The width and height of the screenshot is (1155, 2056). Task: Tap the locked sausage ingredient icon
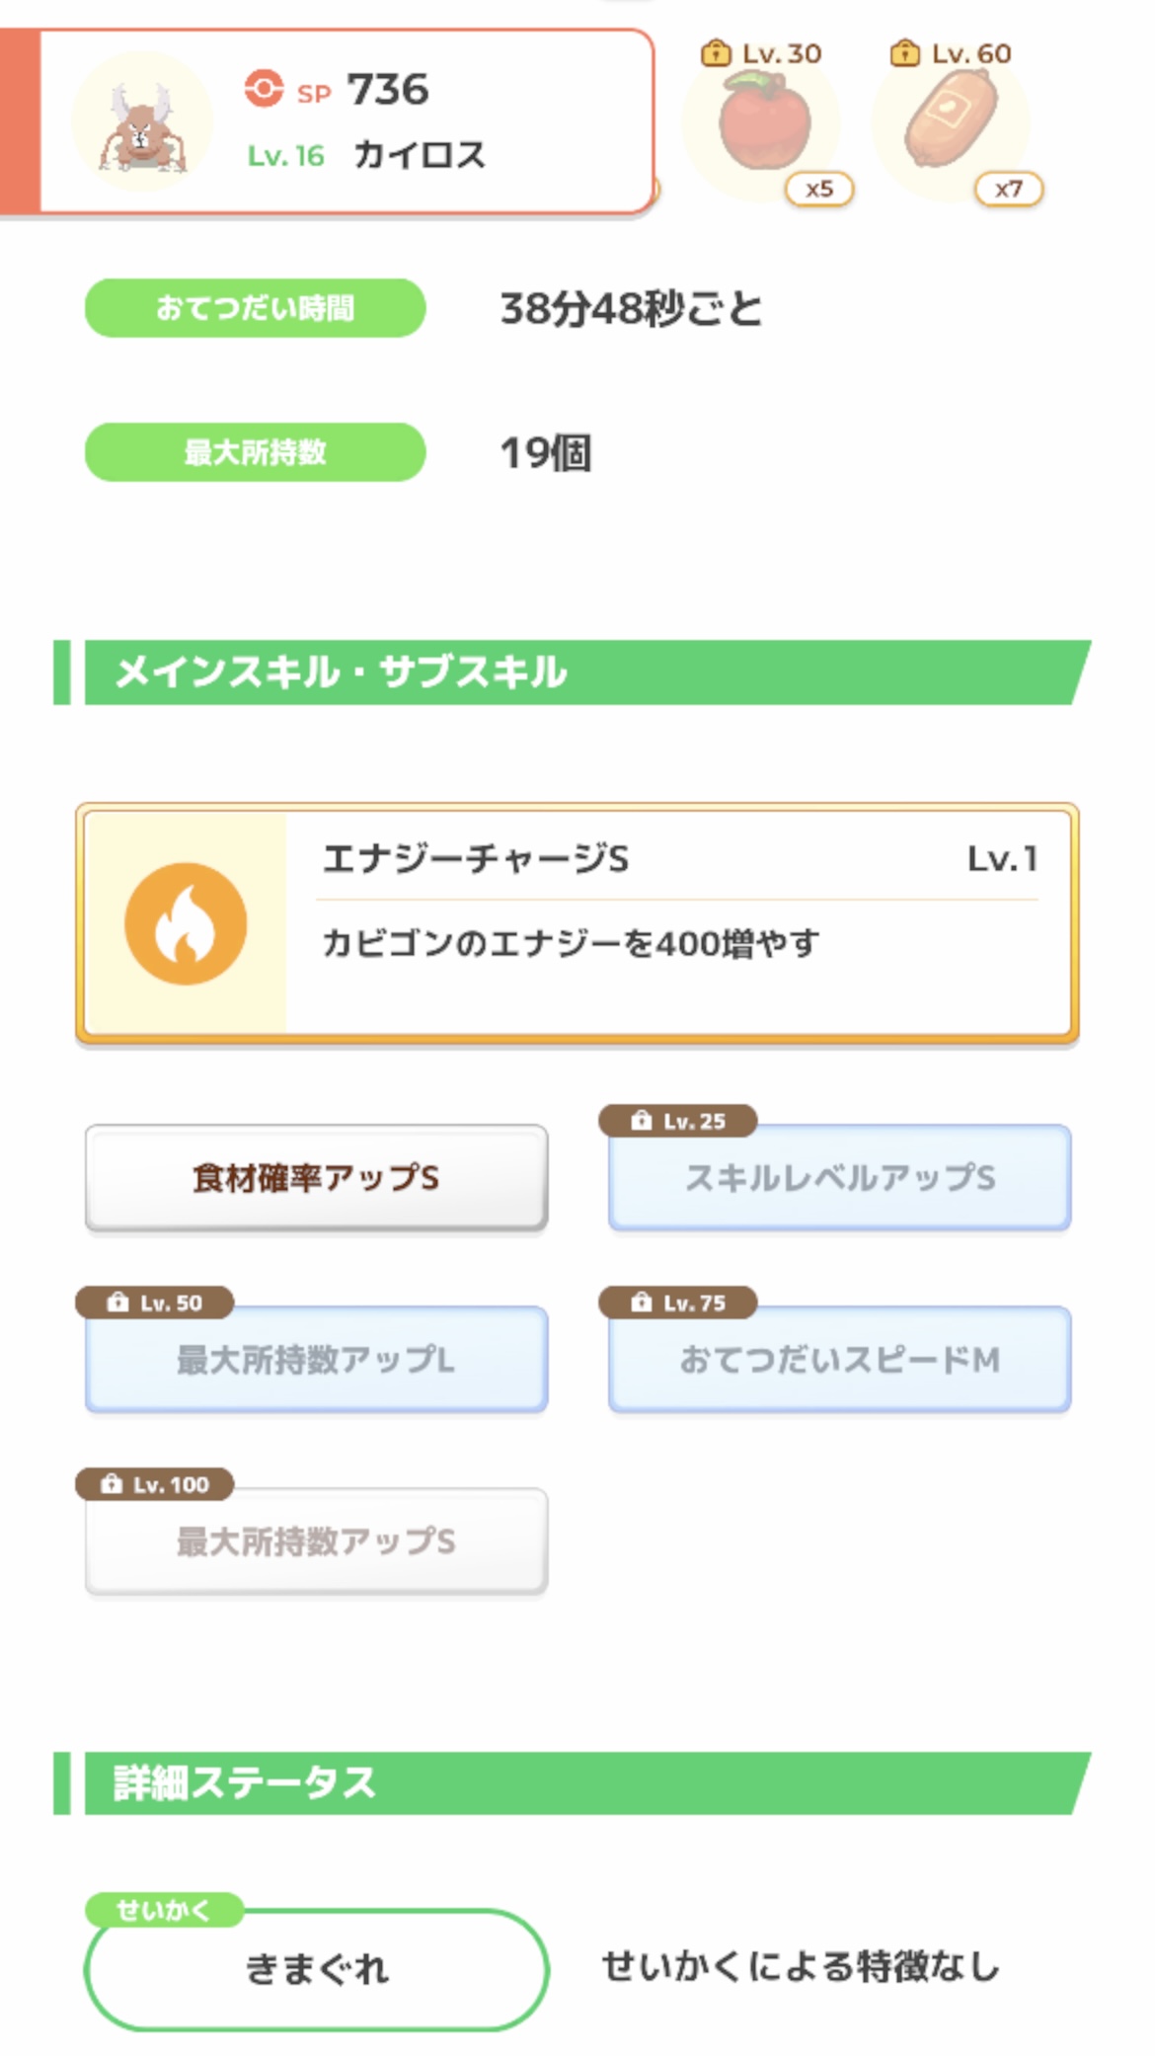point(951,124)
